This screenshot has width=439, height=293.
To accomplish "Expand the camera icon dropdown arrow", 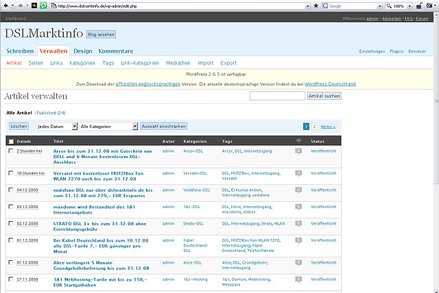I will (x=436, y=5).
